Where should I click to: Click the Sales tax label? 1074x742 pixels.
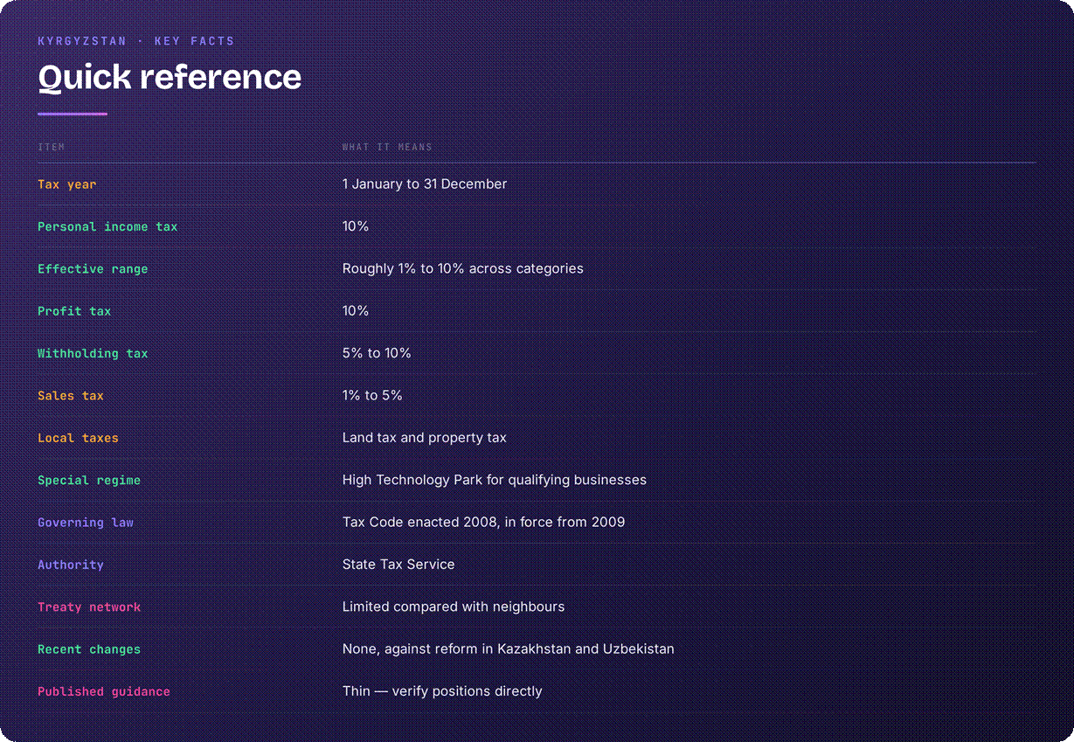coord(71,396)
